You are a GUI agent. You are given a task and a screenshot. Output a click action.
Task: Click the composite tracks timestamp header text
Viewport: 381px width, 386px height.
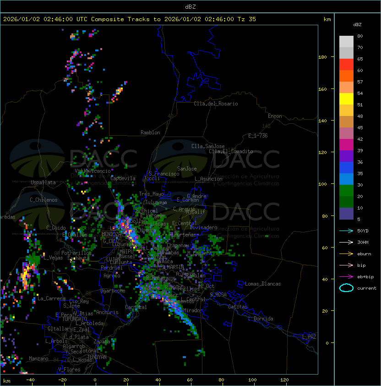(130, 19)
